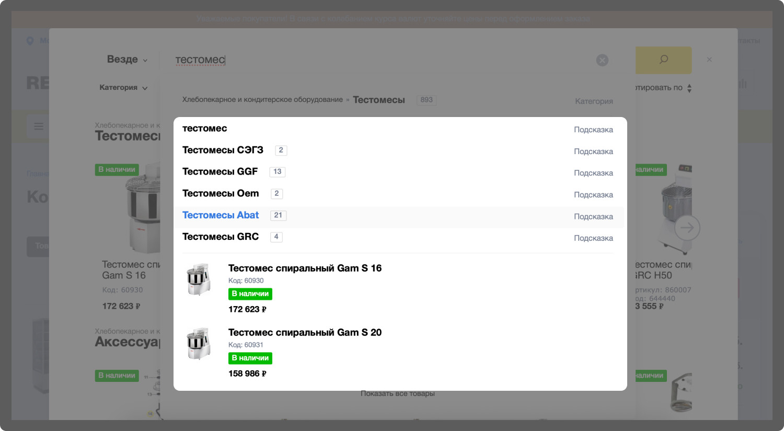This screenshot has height=431, width=784.
Task: Select the suggestion 'Тестомесы Oem'
Action: pos(398,194)
